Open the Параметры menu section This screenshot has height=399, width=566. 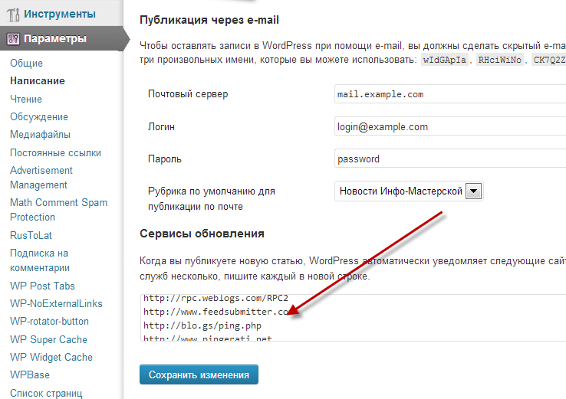pyautogui.click(x=54, y=38)
